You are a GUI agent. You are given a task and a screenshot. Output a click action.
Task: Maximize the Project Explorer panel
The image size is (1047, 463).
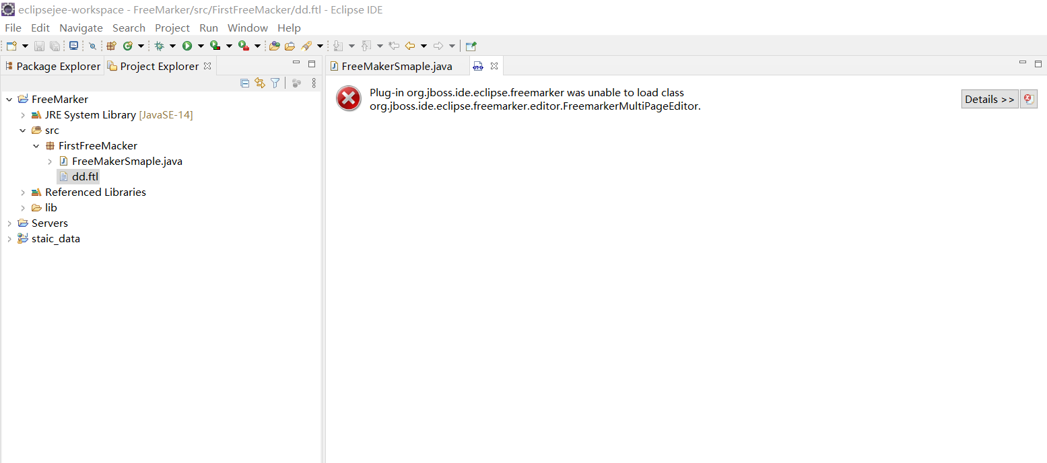[312, 64]
